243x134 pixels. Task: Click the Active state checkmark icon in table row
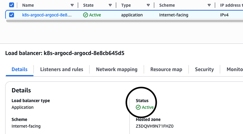point(86,15)
